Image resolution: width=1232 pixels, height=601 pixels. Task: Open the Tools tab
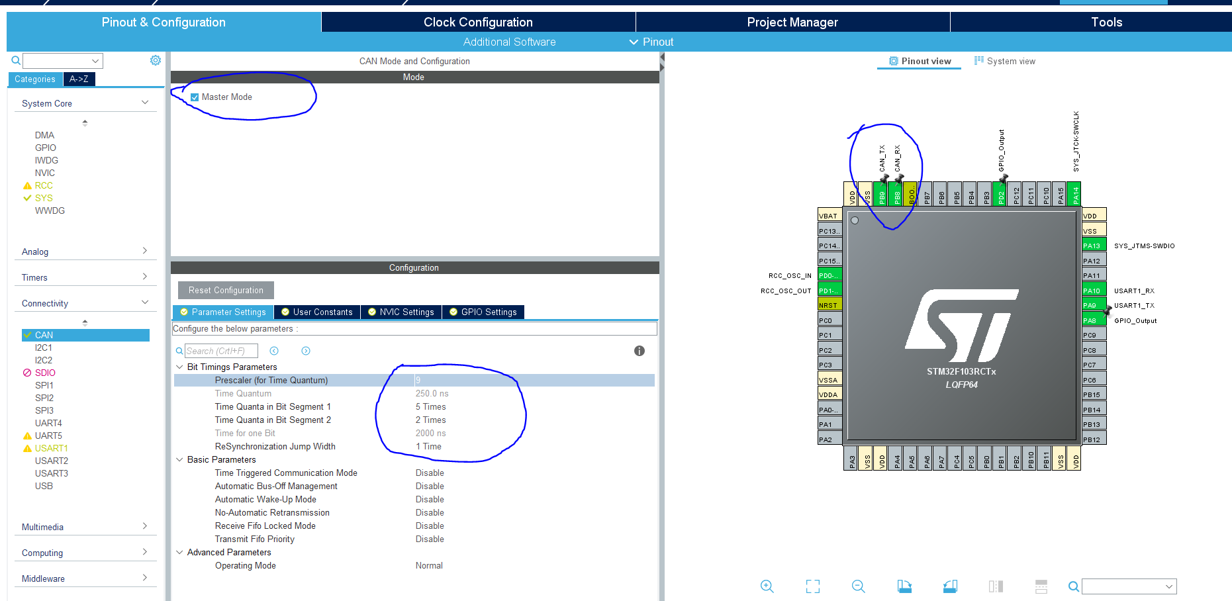[x=1106, y=22]
